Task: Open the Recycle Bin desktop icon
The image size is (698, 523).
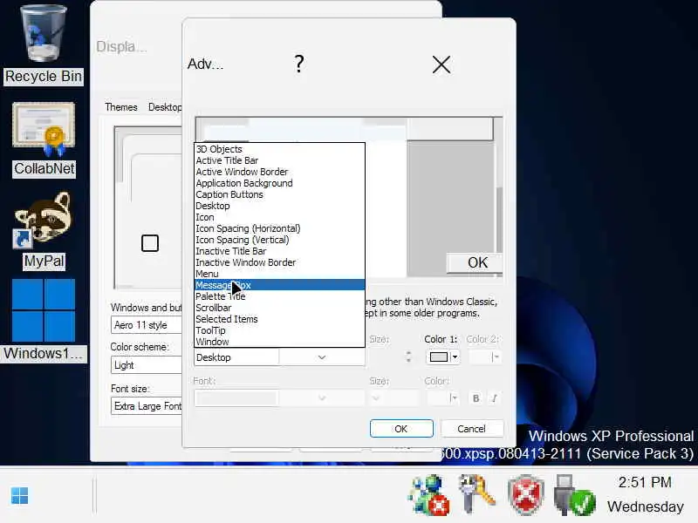Action: (43, 44)
